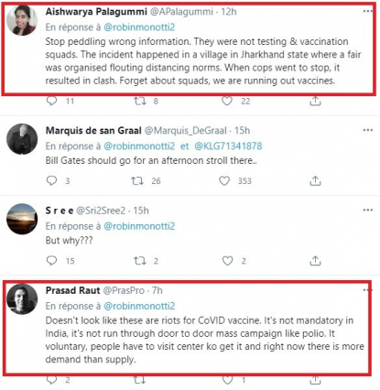Retweet Aishwarya Palagummi's tweet
This screenshot has width=380, height=390.
tap(140, 101)
